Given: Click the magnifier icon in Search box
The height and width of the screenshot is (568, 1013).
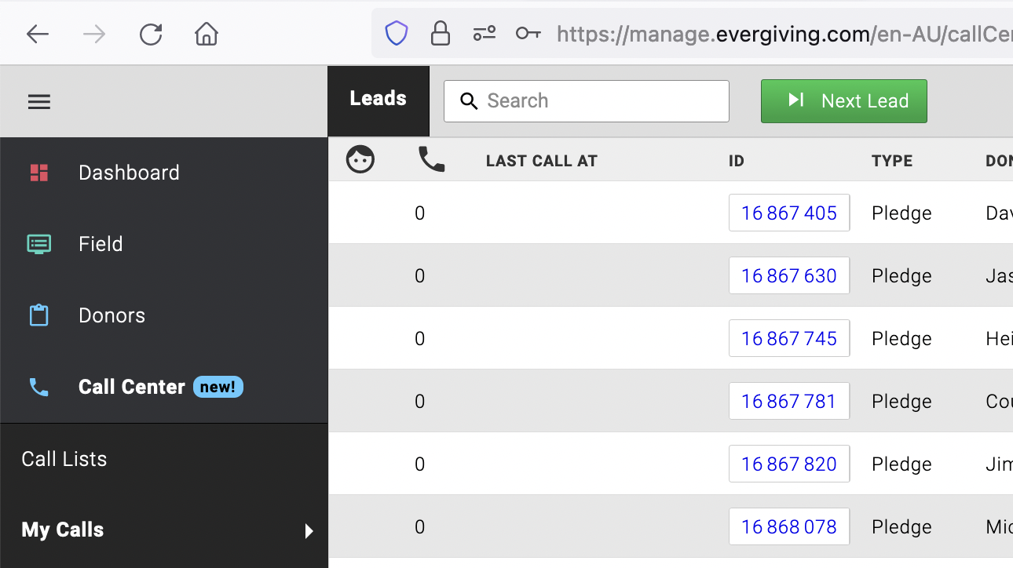Looking at the screenshot, I should (x=469, y=101).
